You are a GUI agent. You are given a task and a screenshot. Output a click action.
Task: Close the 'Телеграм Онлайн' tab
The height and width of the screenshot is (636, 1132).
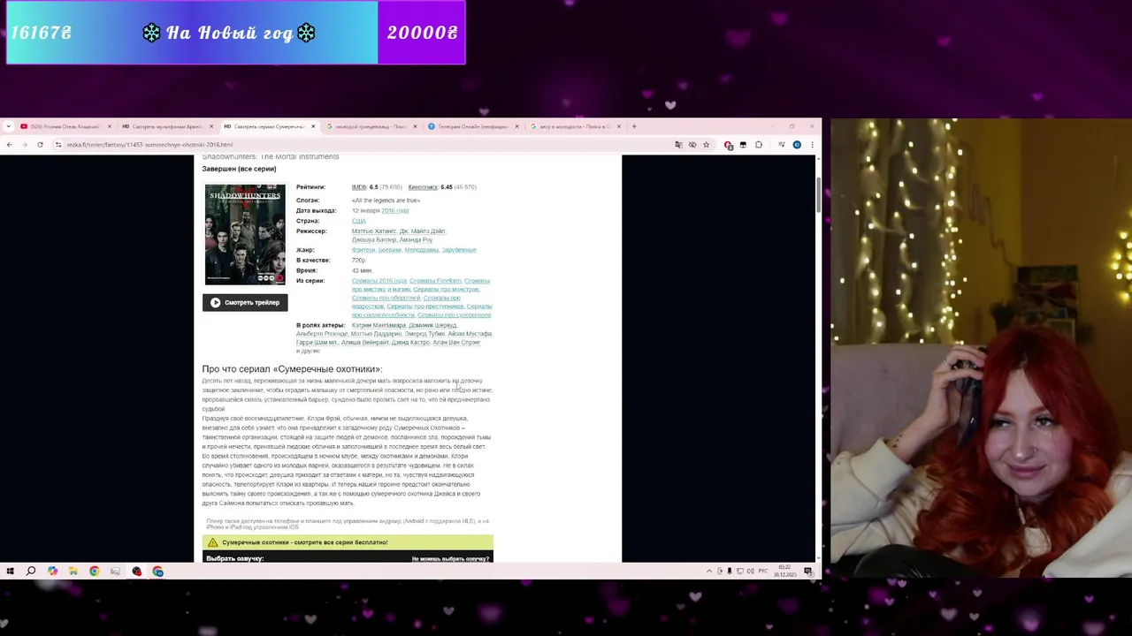click(x=516, y=126)
